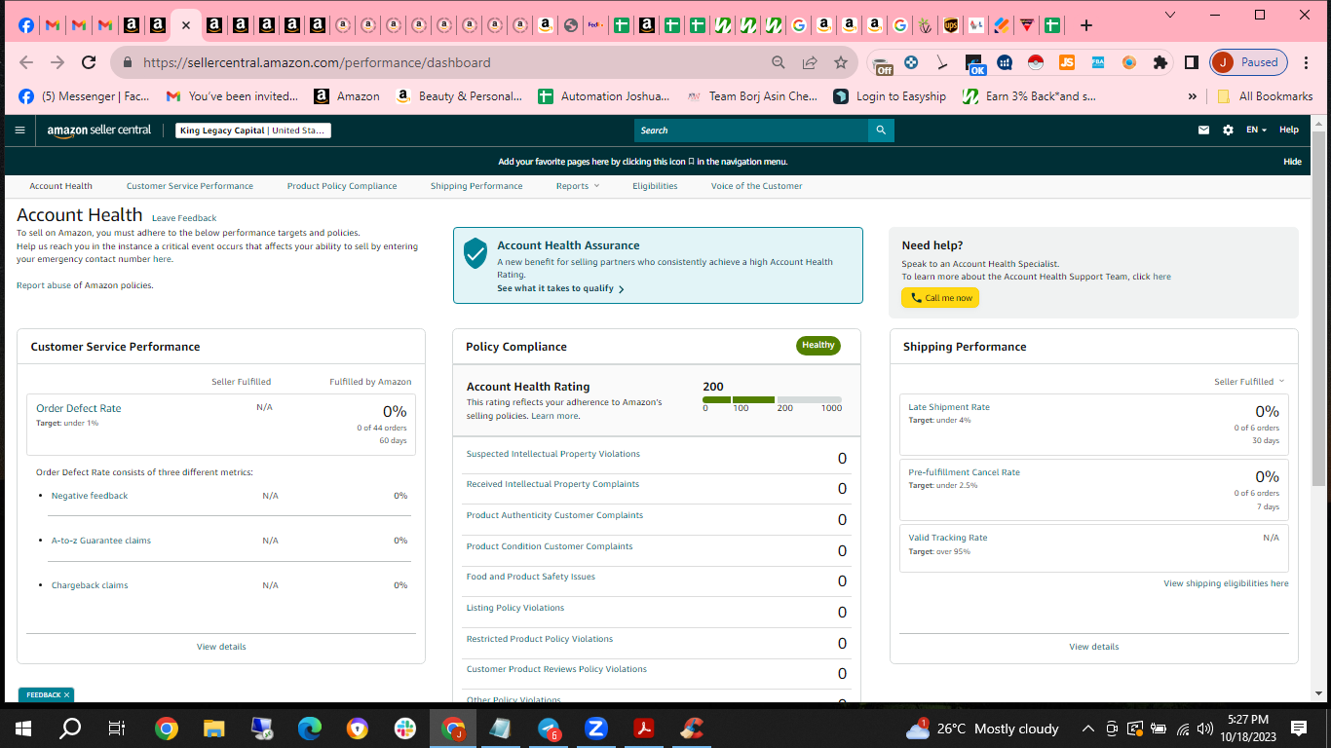
Task: Open the Order Defect Rate link
Action: point(79,408)
